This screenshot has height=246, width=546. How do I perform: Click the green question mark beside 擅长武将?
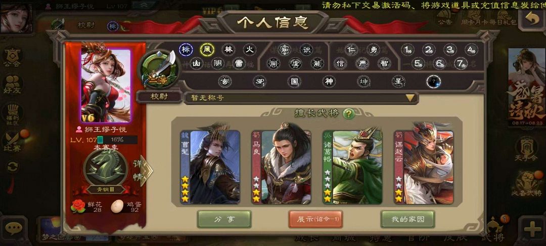(x=348, y=113)
